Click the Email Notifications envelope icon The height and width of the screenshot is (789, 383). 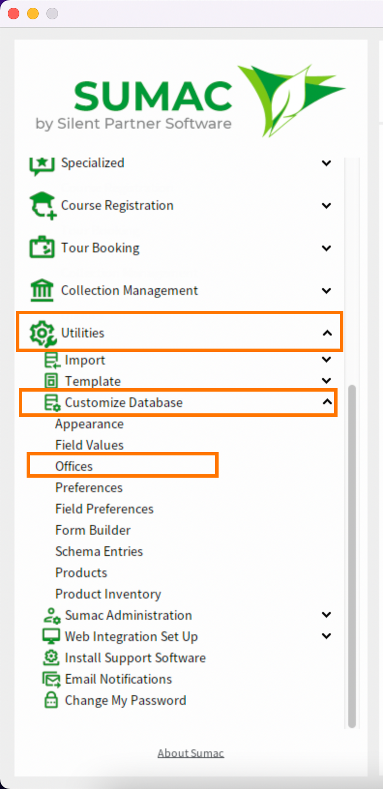point(51,679)
